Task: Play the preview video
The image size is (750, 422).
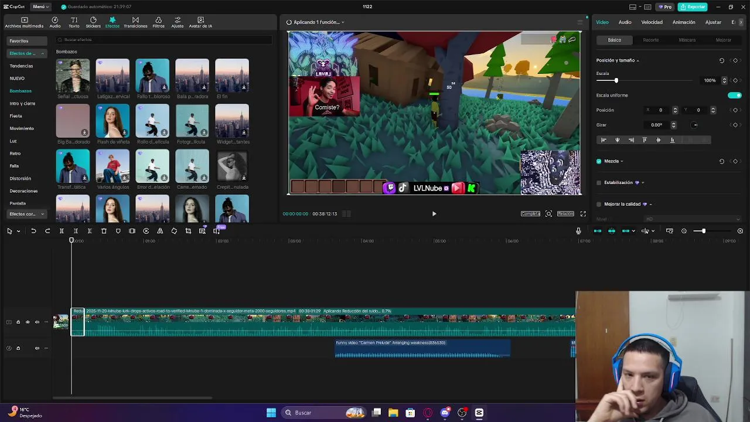Action: pos(434,214)
